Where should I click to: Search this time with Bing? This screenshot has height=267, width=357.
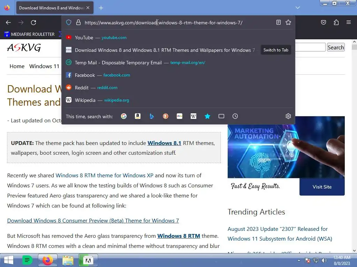(152, 116)
